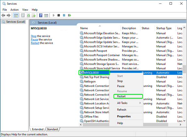Toggle Show/Hide Console Tree toolbar icon
The width and height of the screenshot is (187, 137).
16,15
